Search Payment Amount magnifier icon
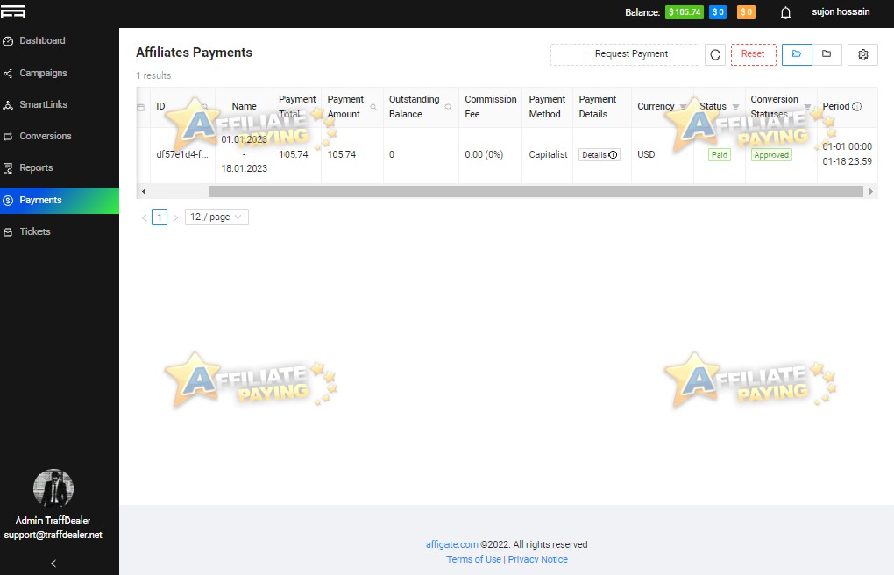This screenshot has width=894, height=575. [x=373, y=107]
